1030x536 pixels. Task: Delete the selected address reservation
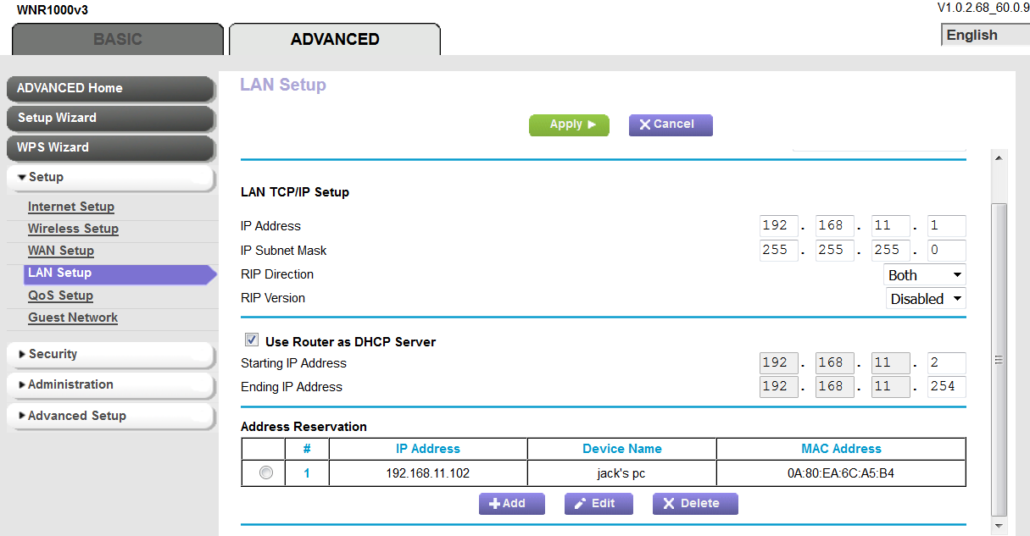pos(694,504)
